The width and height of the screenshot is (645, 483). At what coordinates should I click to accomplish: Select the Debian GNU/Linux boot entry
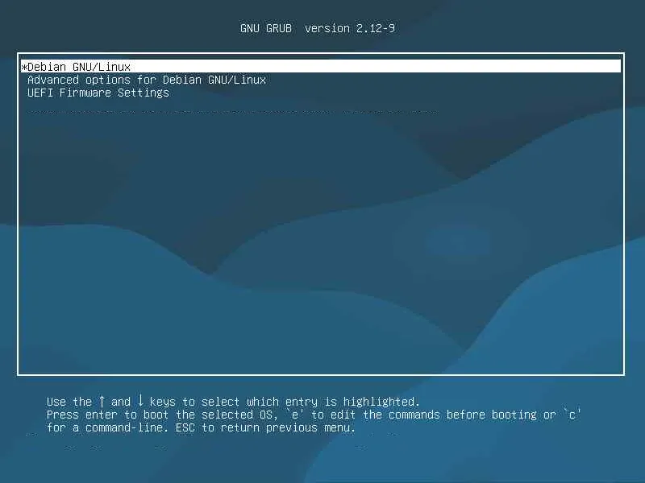(321, 66)
